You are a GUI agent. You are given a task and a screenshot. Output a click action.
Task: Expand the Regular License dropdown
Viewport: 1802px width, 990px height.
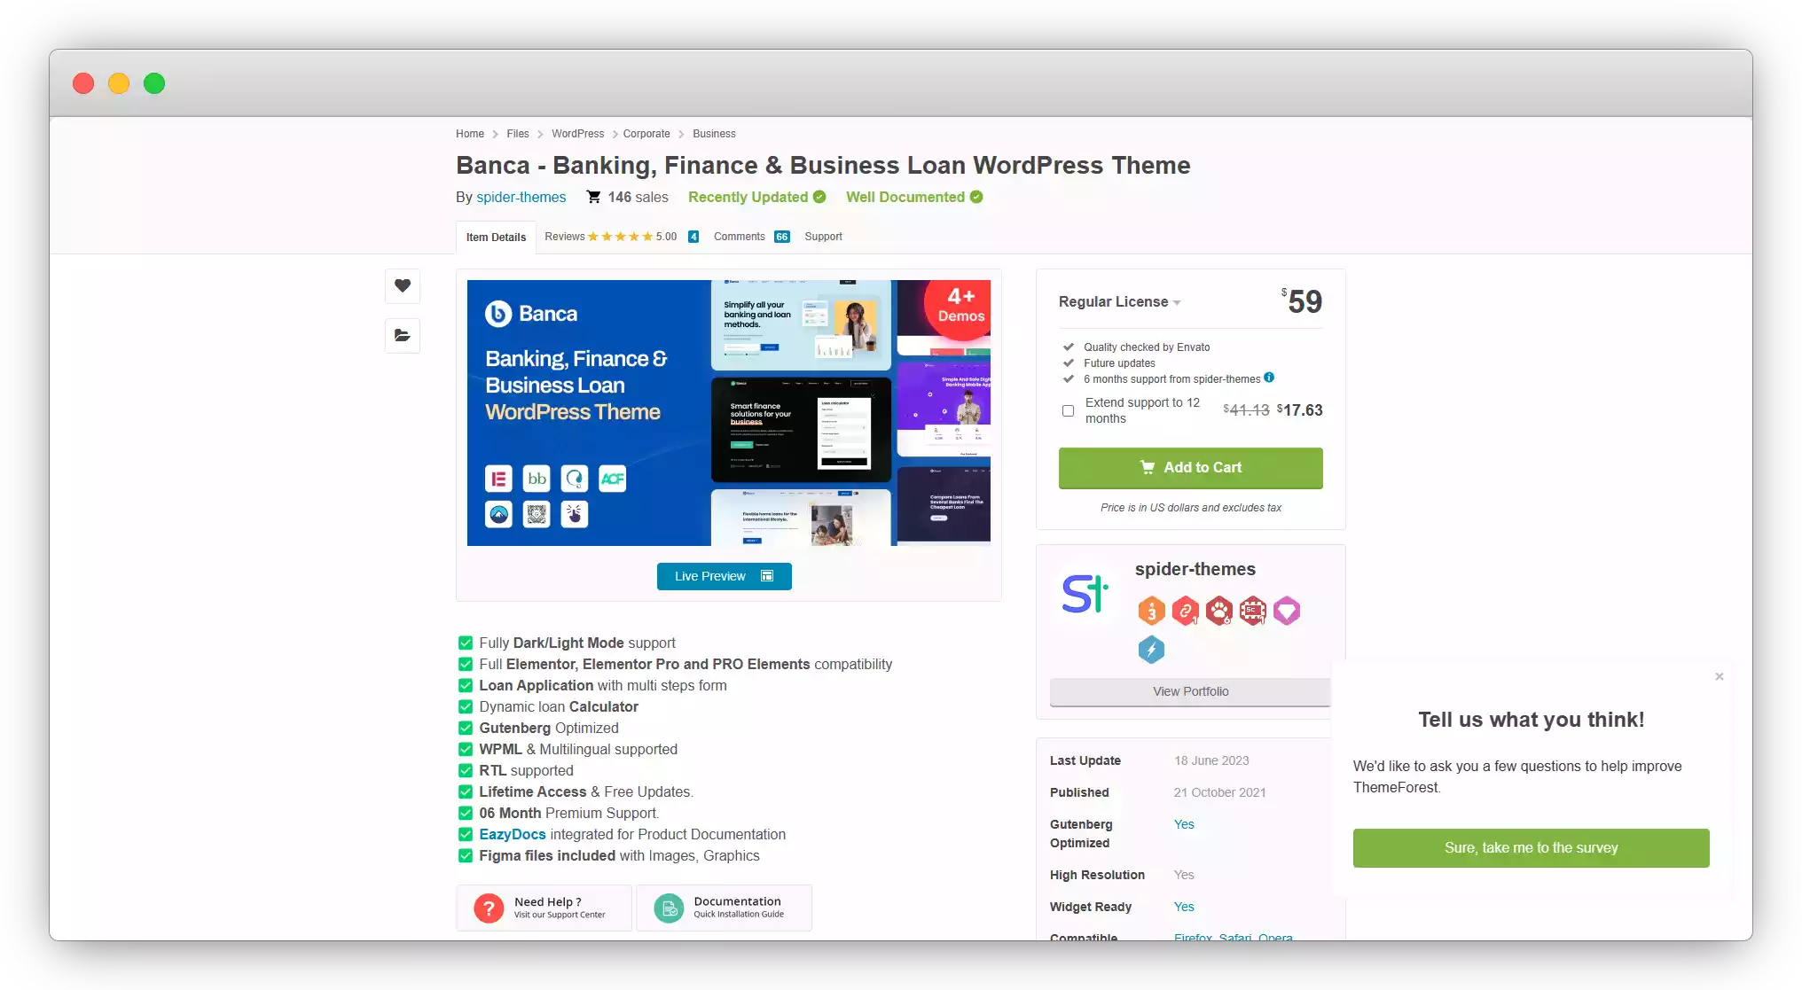[x=1119, y=302]
